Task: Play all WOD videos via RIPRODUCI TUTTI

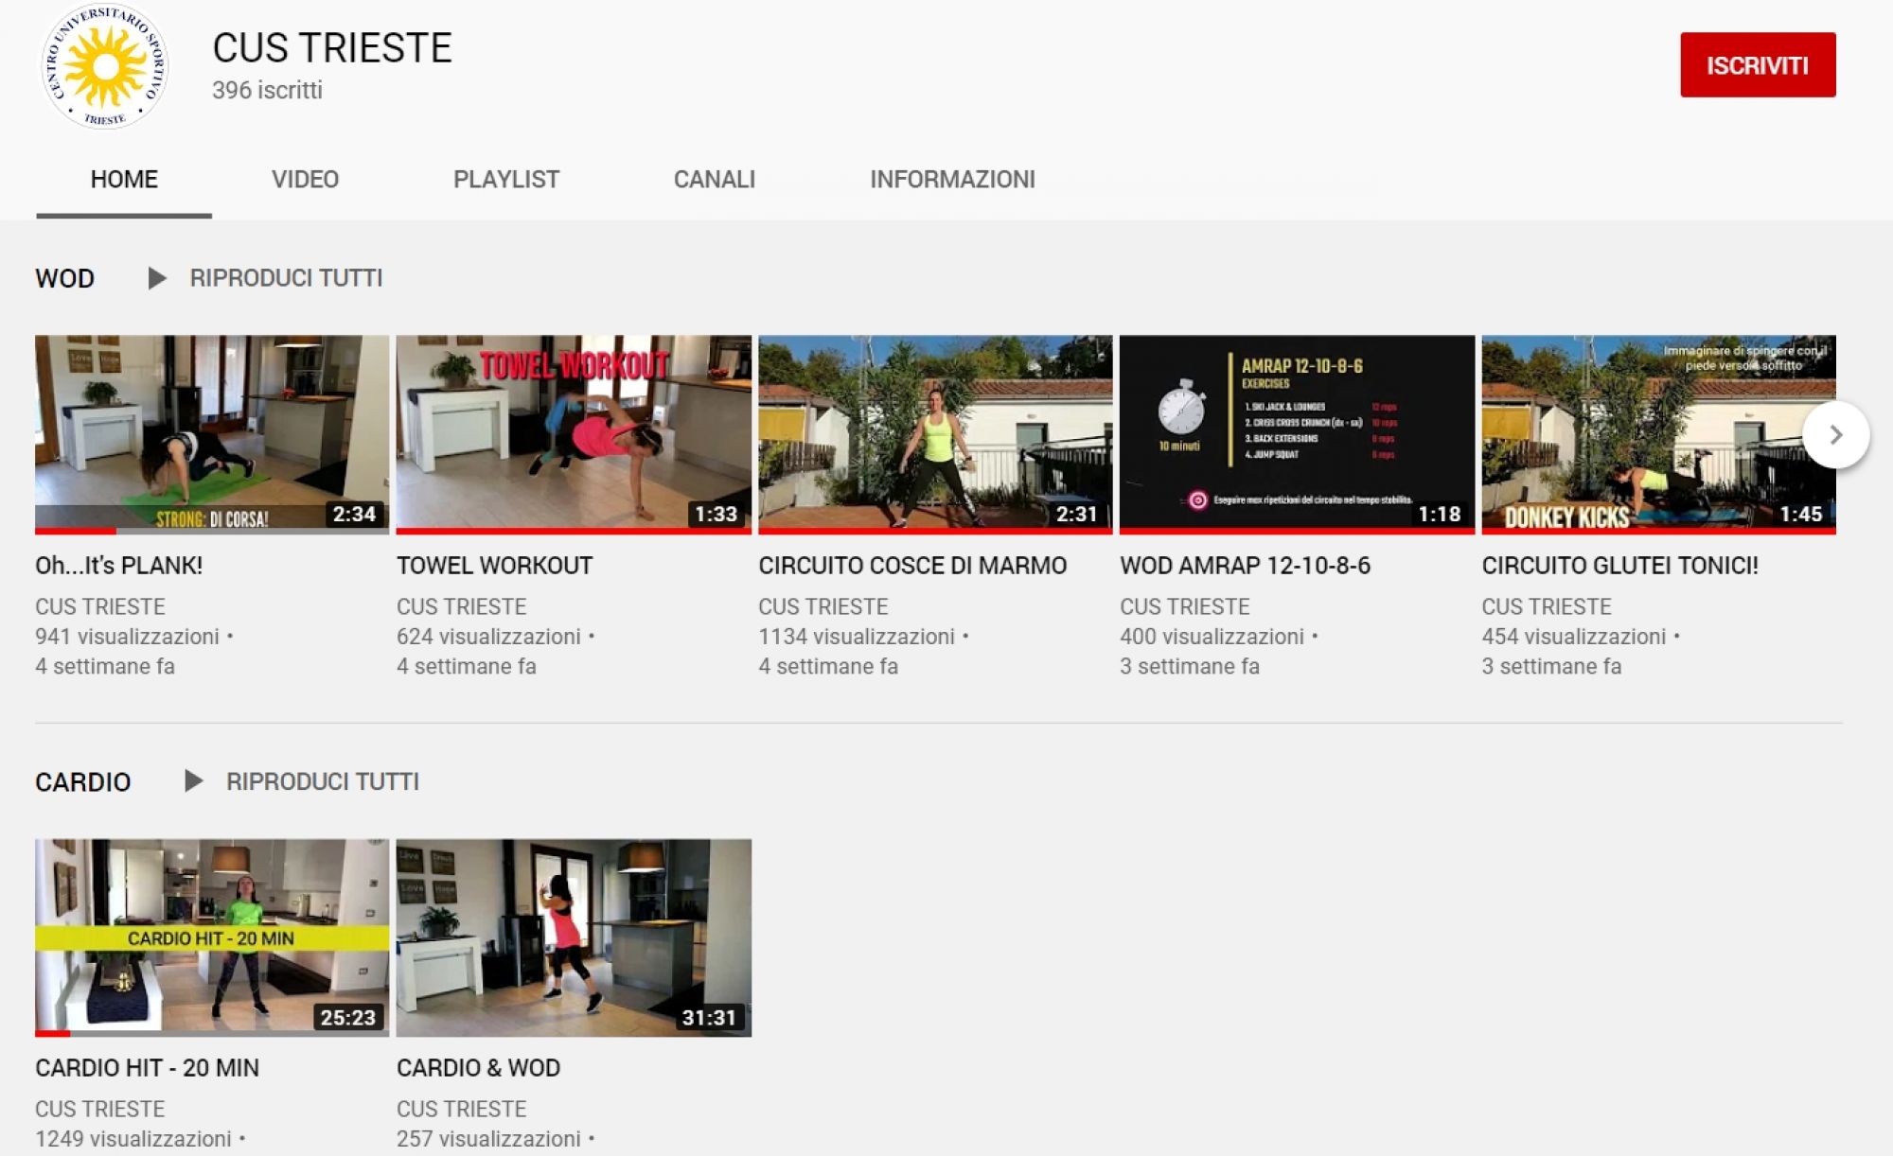Action: [286, 278]
